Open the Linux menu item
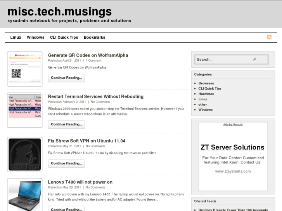Image resolution: width=282 pixels, height=211 pixels. coord(16,37)
